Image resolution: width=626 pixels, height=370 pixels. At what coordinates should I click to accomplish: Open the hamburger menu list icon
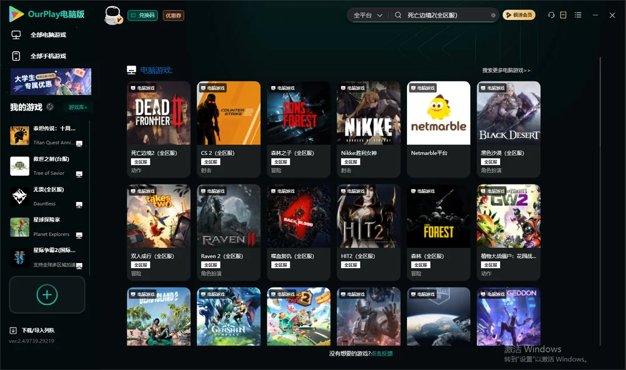[578, 15]
